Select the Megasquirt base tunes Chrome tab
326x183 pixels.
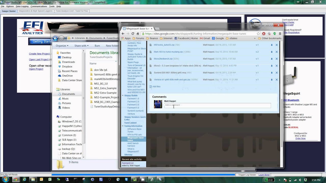click(x=138, y=29)
